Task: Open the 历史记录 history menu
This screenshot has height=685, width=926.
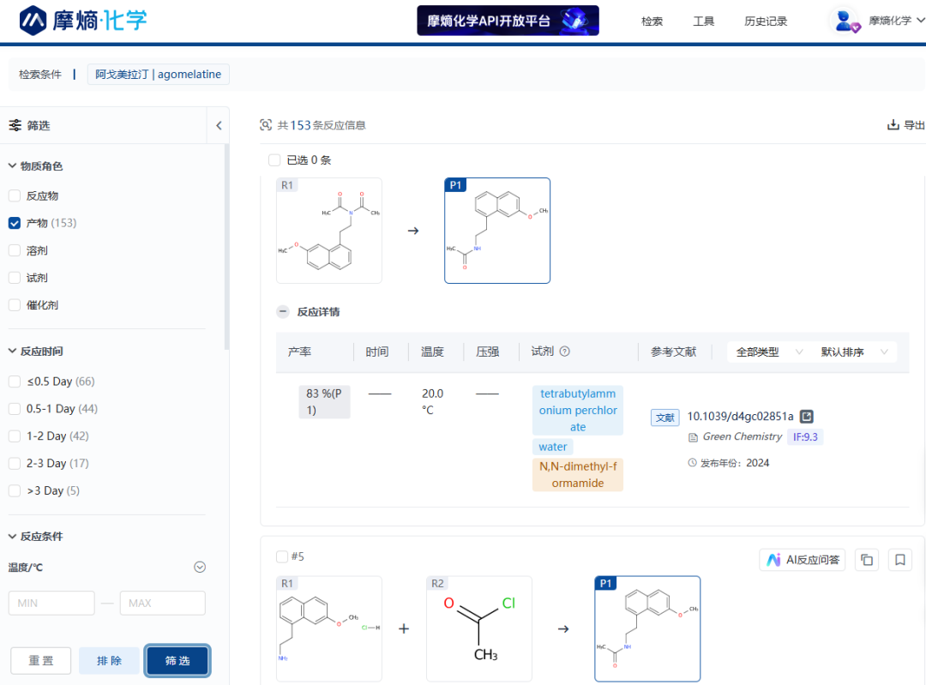Action: 765,21
